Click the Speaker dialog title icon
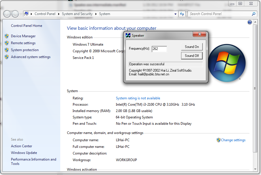This screenshot has width=261, height=175. (x=128, y=35)
